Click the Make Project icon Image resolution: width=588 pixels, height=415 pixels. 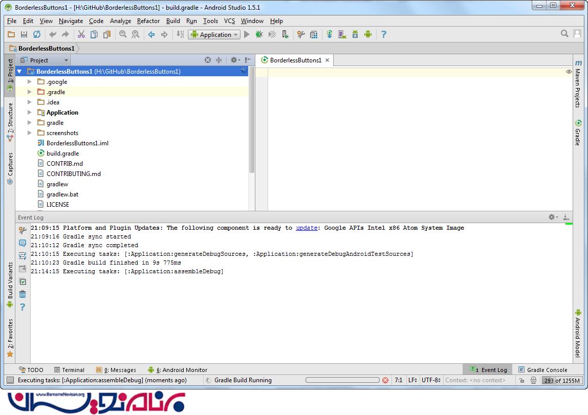point(180,34)
